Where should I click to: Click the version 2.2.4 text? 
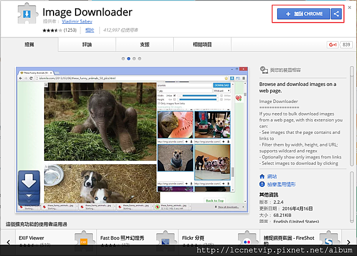click(271, 202)
